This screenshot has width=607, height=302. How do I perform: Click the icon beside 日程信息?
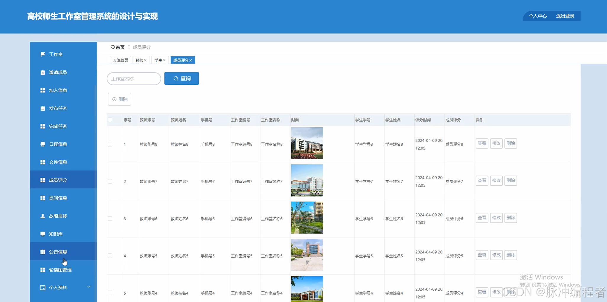43,144
